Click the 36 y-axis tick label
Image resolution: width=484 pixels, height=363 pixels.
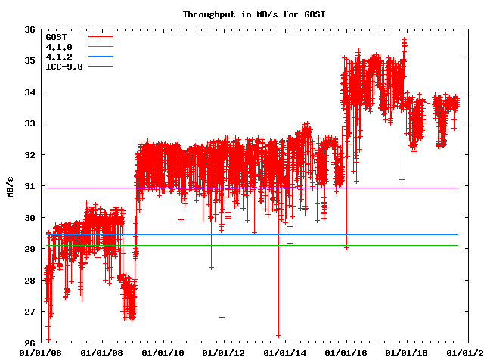[x=29, y=29]
